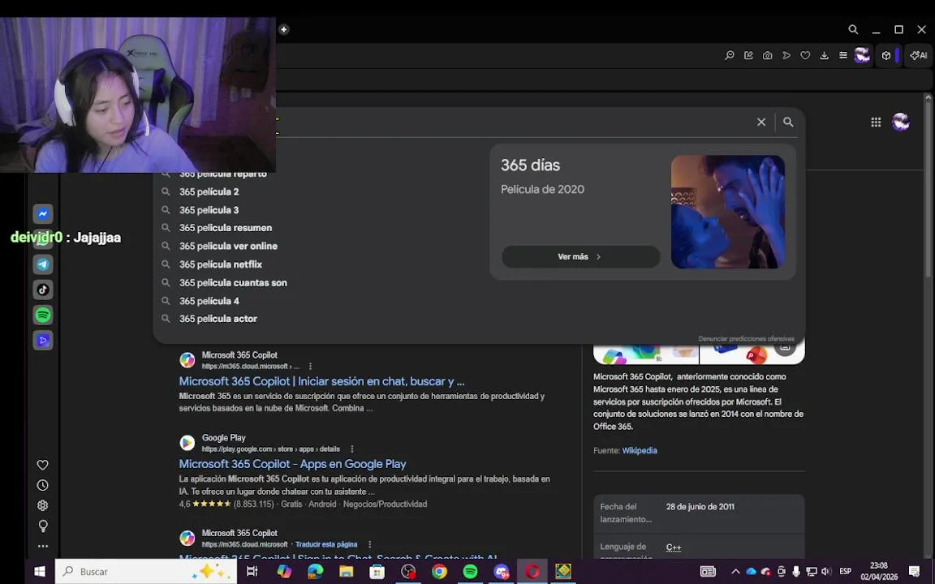Image resolution: width=935 pixels, height=584 pixels.
Task: Click the profile avatar in browser toolbar
Action: point(862,55)
